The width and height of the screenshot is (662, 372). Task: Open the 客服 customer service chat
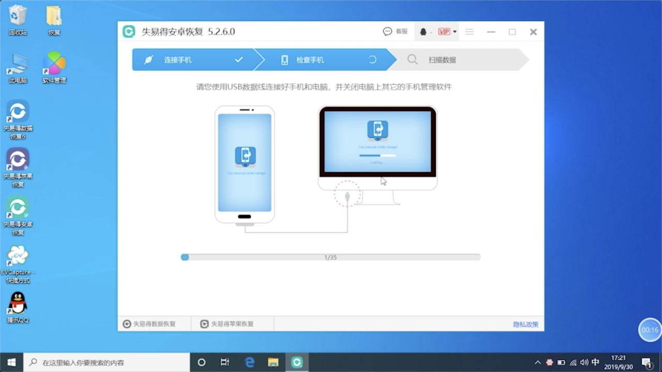tap(395, 32)
